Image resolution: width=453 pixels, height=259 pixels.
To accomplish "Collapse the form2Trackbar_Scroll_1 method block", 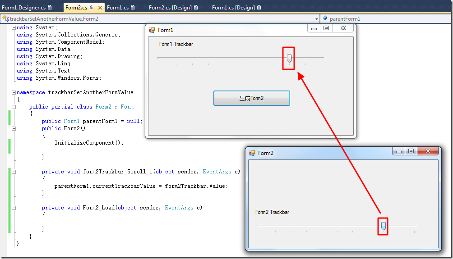I will click(x=14, y=172).
